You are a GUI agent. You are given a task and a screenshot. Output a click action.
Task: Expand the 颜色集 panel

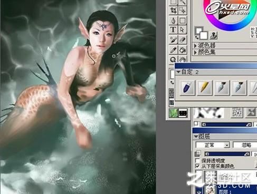(195, 52)
